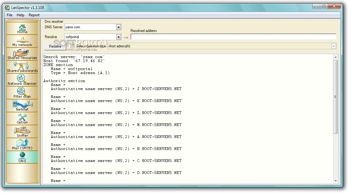Open the Report menu
This screenshot has height=193, width=348.
coord(34,15)
